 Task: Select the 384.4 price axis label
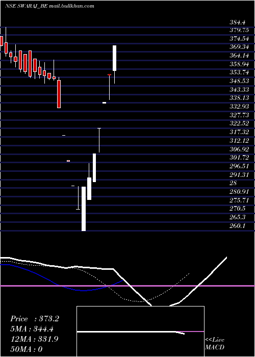pos(238,22)
